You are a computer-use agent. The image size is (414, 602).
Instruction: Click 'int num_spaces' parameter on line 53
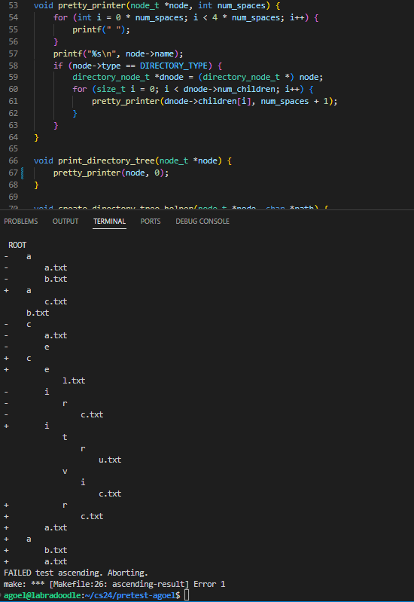click(x=231, y=5)
